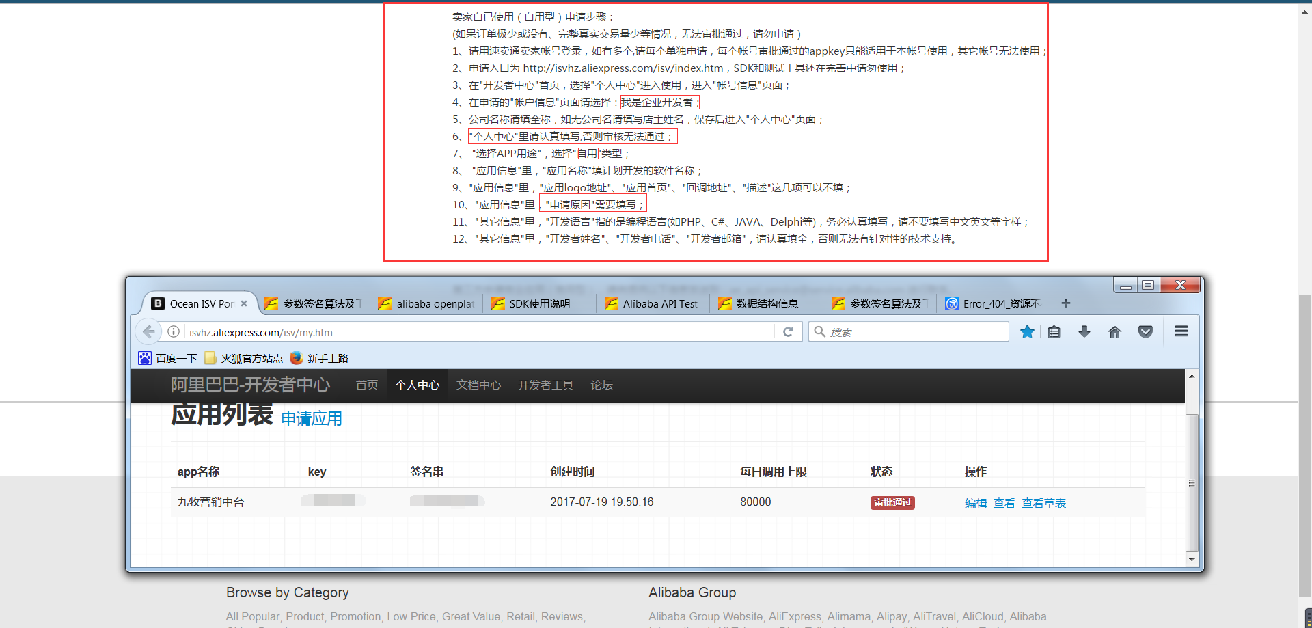Switch to the SDK使用说明 tab
The image size is (1312, 628).
point(540,303)
